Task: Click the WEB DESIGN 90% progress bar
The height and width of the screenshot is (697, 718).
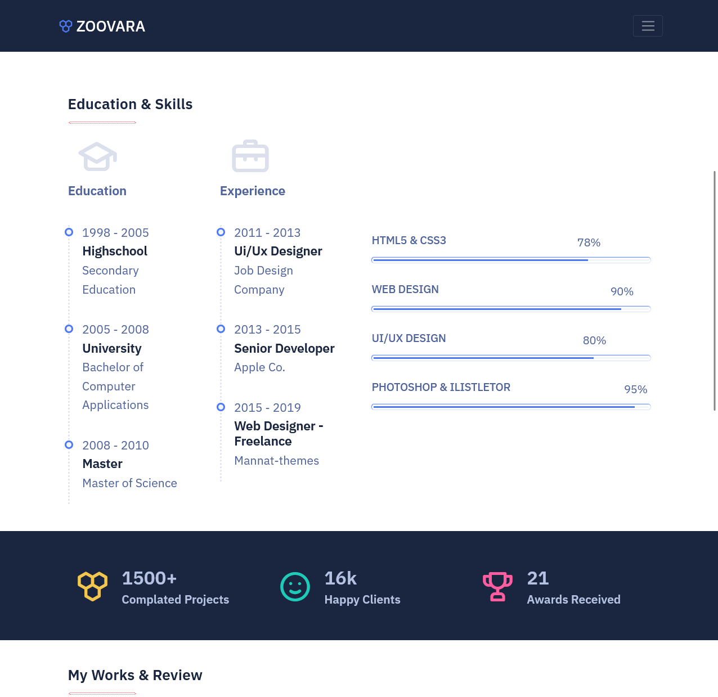Action: click(x=511, y=309)
